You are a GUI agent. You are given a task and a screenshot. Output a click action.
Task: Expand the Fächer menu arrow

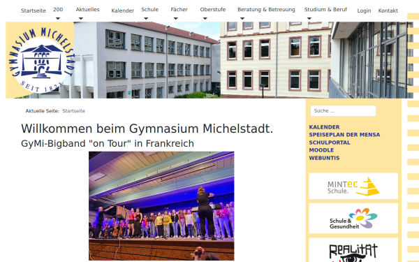(x=175, y=18)
